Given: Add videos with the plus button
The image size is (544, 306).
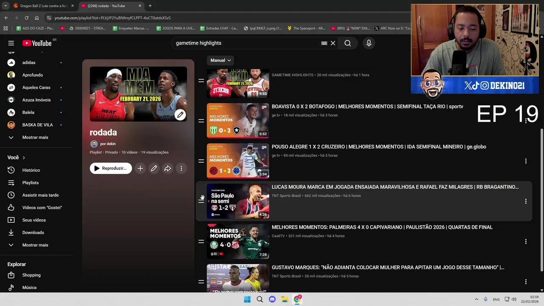Looking at the screenshot, I should 140,168.
